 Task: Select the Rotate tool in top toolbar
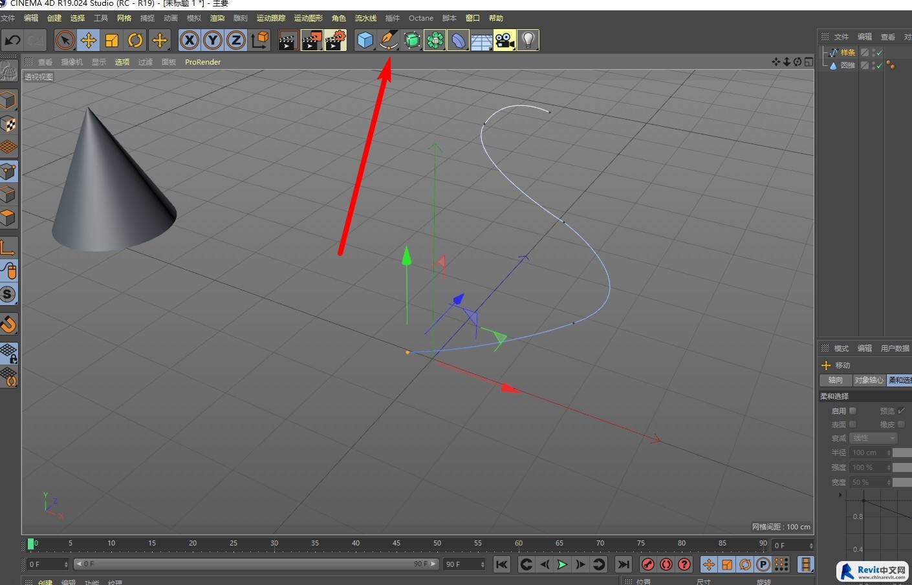click(135, 40)
